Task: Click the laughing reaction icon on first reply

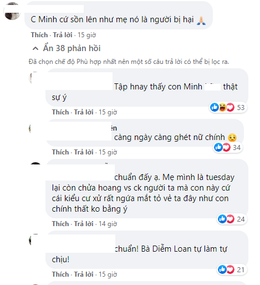Action: [x=222, y=107]
